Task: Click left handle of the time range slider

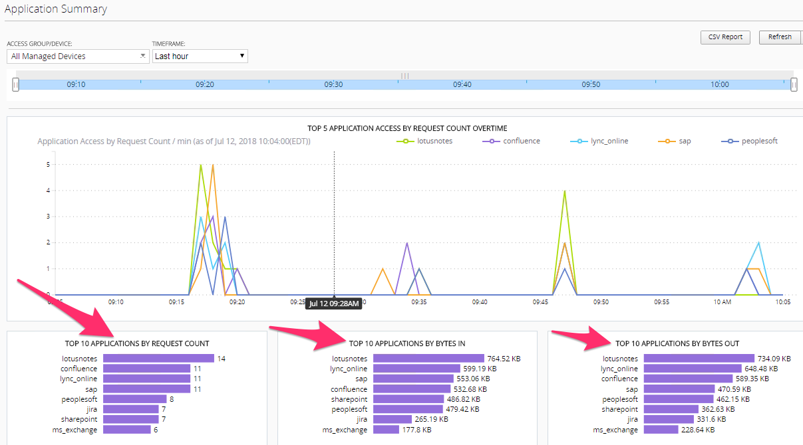Action: coord(15,84)
